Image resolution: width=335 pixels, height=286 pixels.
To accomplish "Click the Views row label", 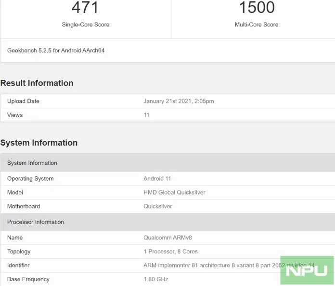I will pyautogui.click(x=15, y=115).
